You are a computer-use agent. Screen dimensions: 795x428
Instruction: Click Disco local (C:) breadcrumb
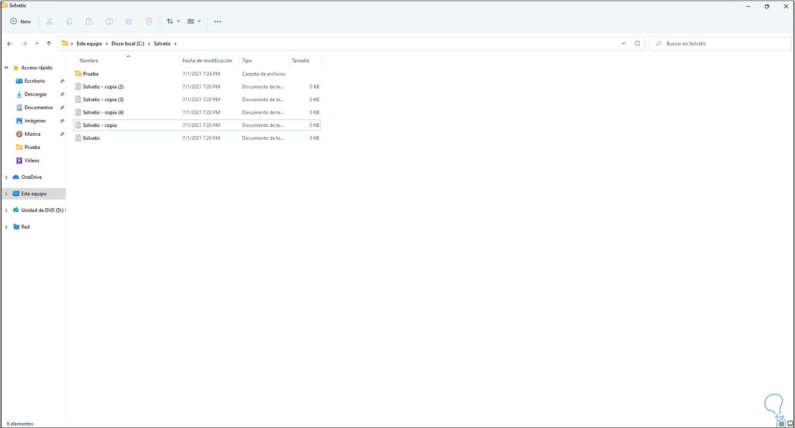click(128, 43)
